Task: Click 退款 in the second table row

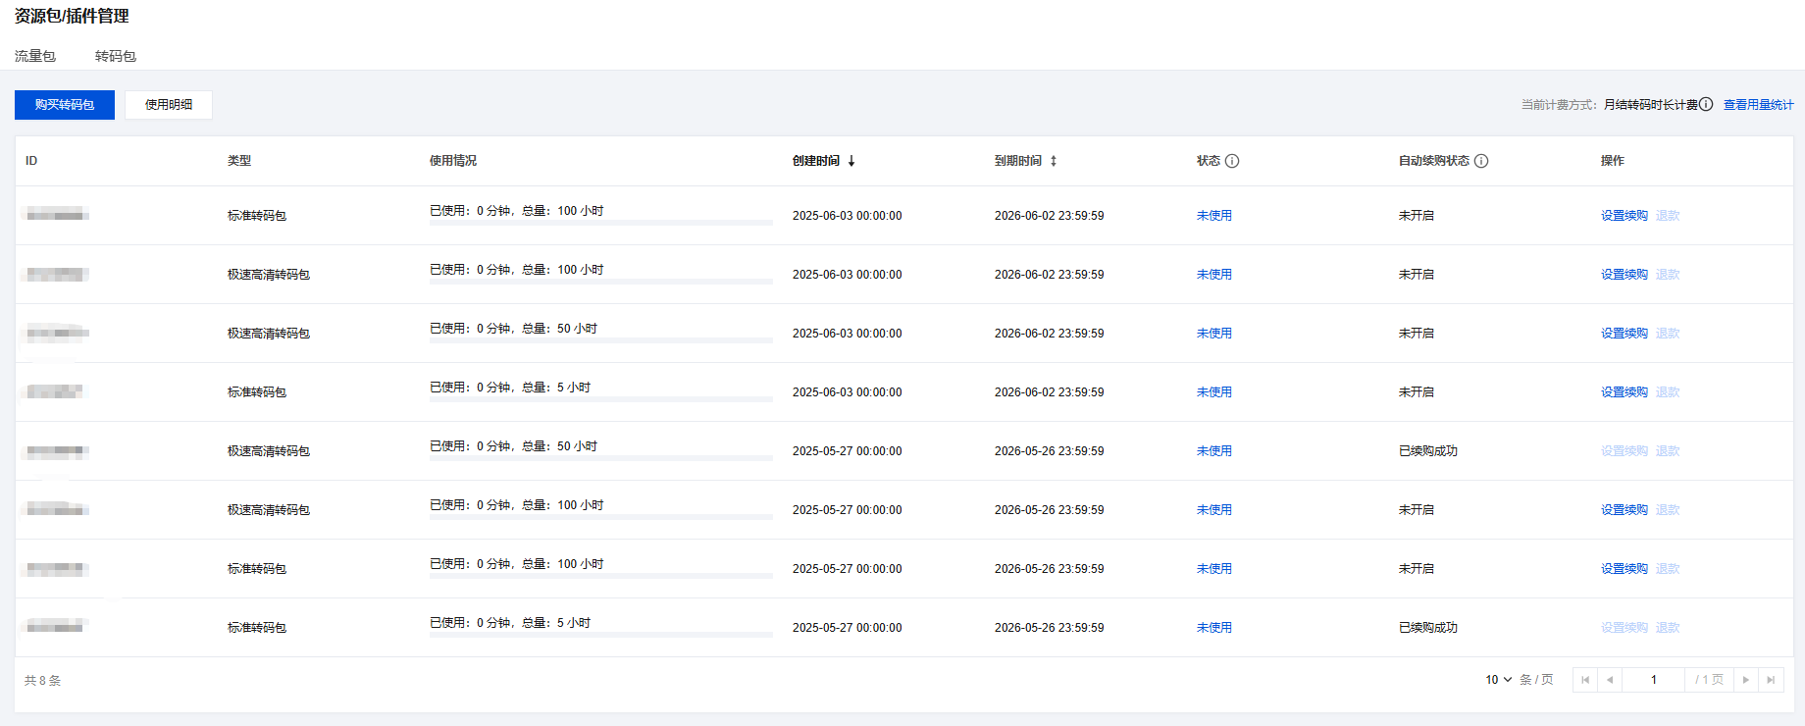Action: click(x=1668, y=275)
